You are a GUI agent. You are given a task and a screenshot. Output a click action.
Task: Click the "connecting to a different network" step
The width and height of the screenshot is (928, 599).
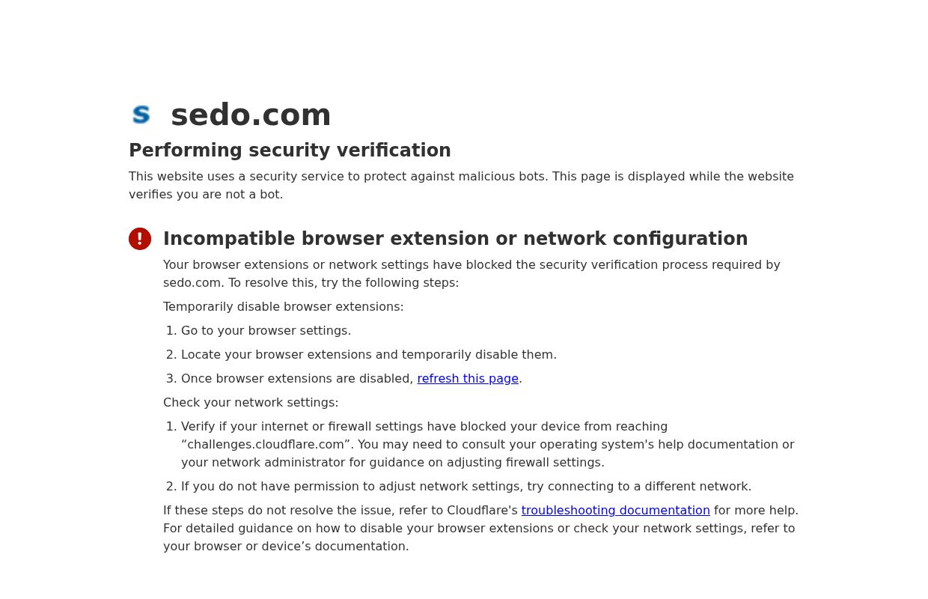pyautogui.click(x=465, y=487)
